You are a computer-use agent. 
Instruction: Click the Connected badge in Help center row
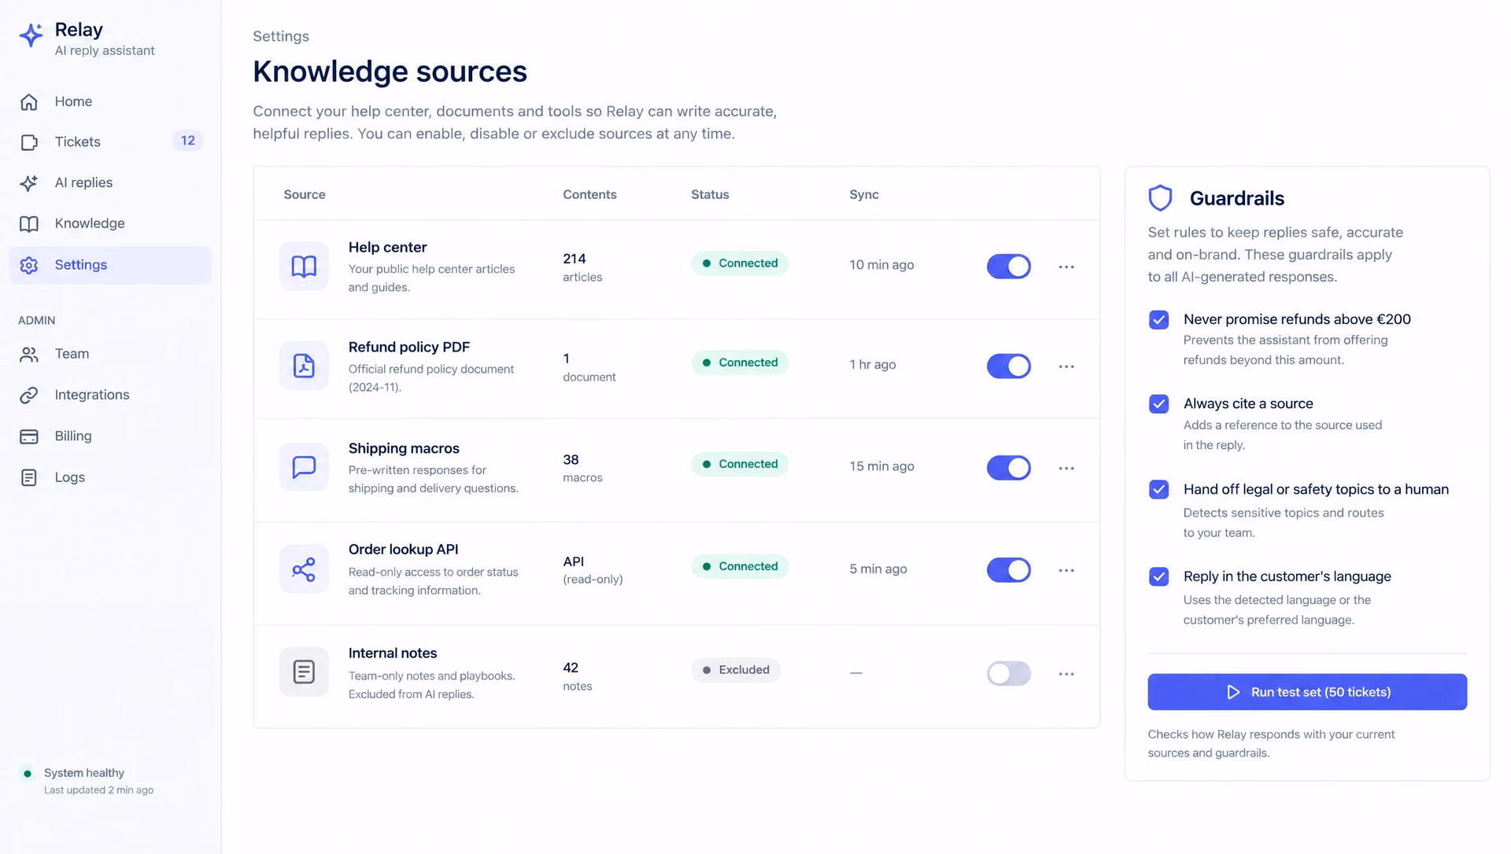point(740,263)
